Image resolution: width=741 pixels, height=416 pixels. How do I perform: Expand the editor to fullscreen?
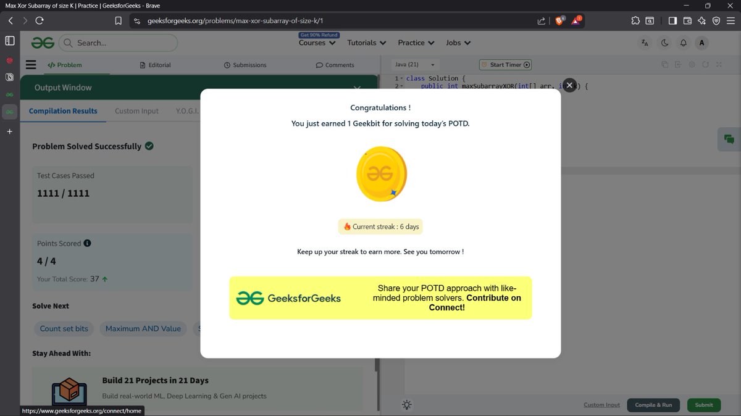point(719,64)
